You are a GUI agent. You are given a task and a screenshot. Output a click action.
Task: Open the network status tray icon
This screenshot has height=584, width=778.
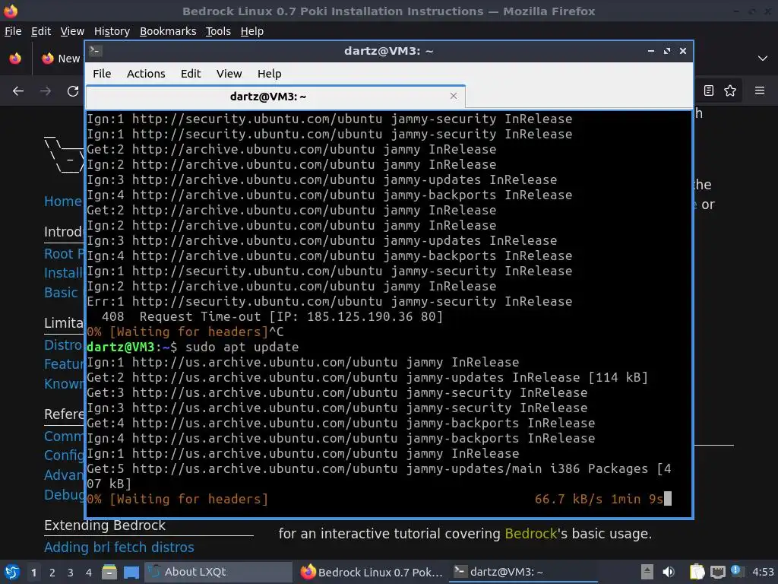click(x=717, y=572)
